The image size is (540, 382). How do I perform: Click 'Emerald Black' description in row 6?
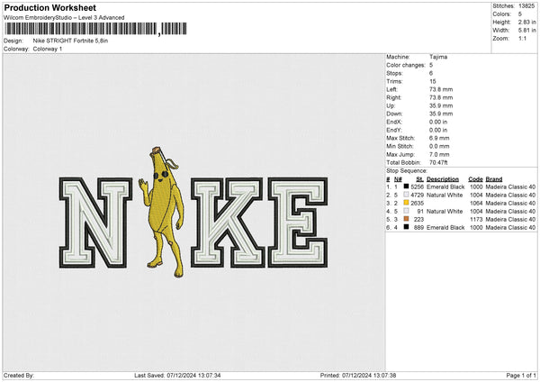[445, 228]
